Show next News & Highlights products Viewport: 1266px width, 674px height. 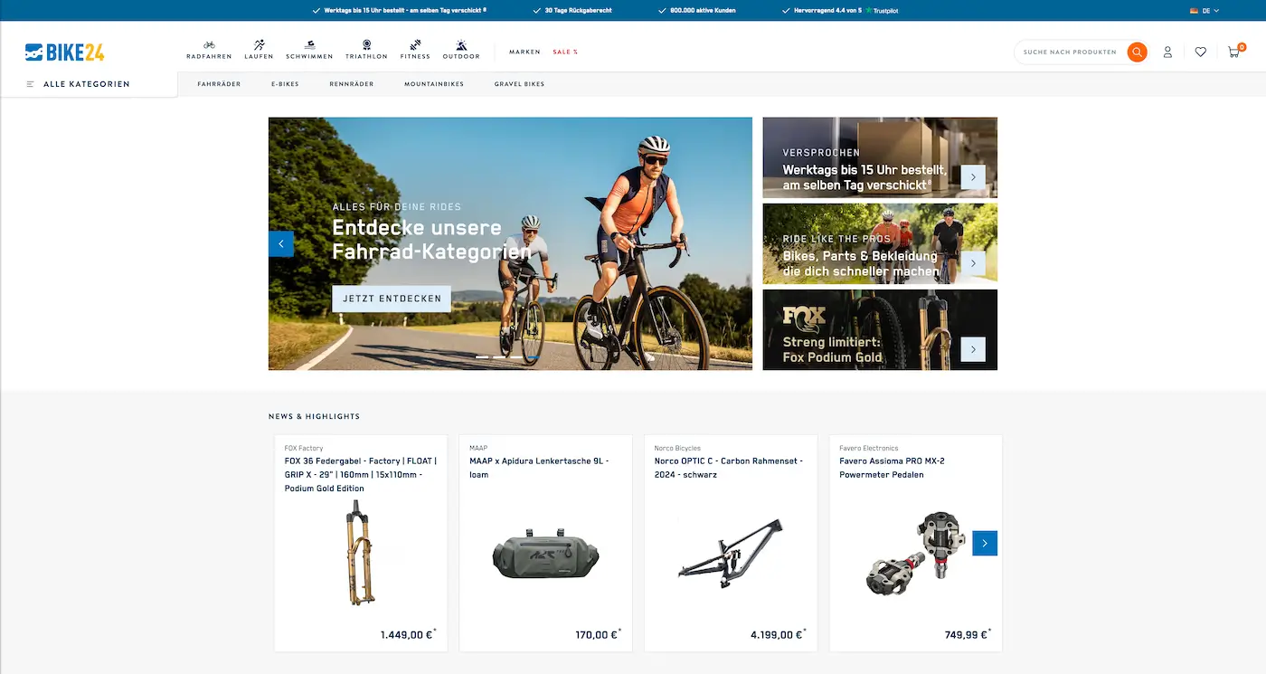[x=985, y=543]
